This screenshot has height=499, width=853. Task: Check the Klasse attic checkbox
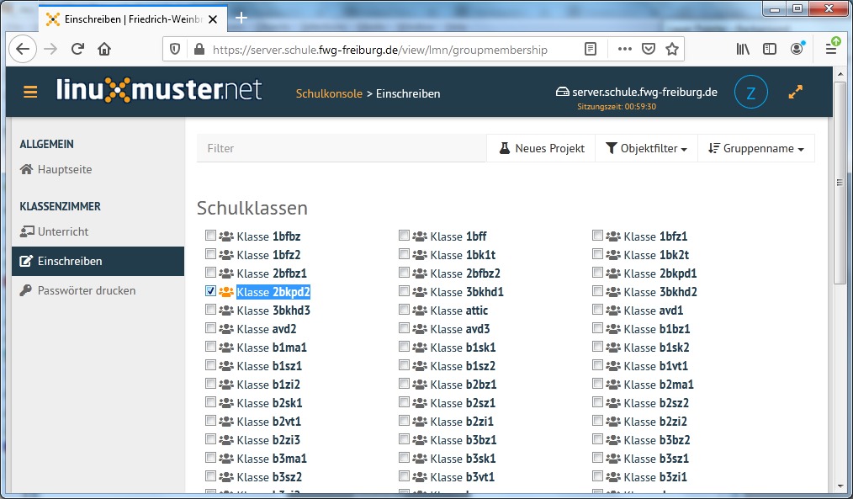404,310
